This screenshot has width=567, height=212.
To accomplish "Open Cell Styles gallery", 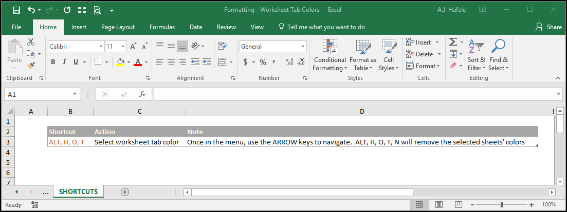I will coord(389,55).
